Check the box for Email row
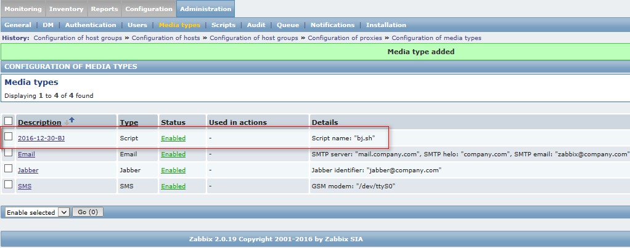This screenshot has height=248, width=630. (8, 153)
